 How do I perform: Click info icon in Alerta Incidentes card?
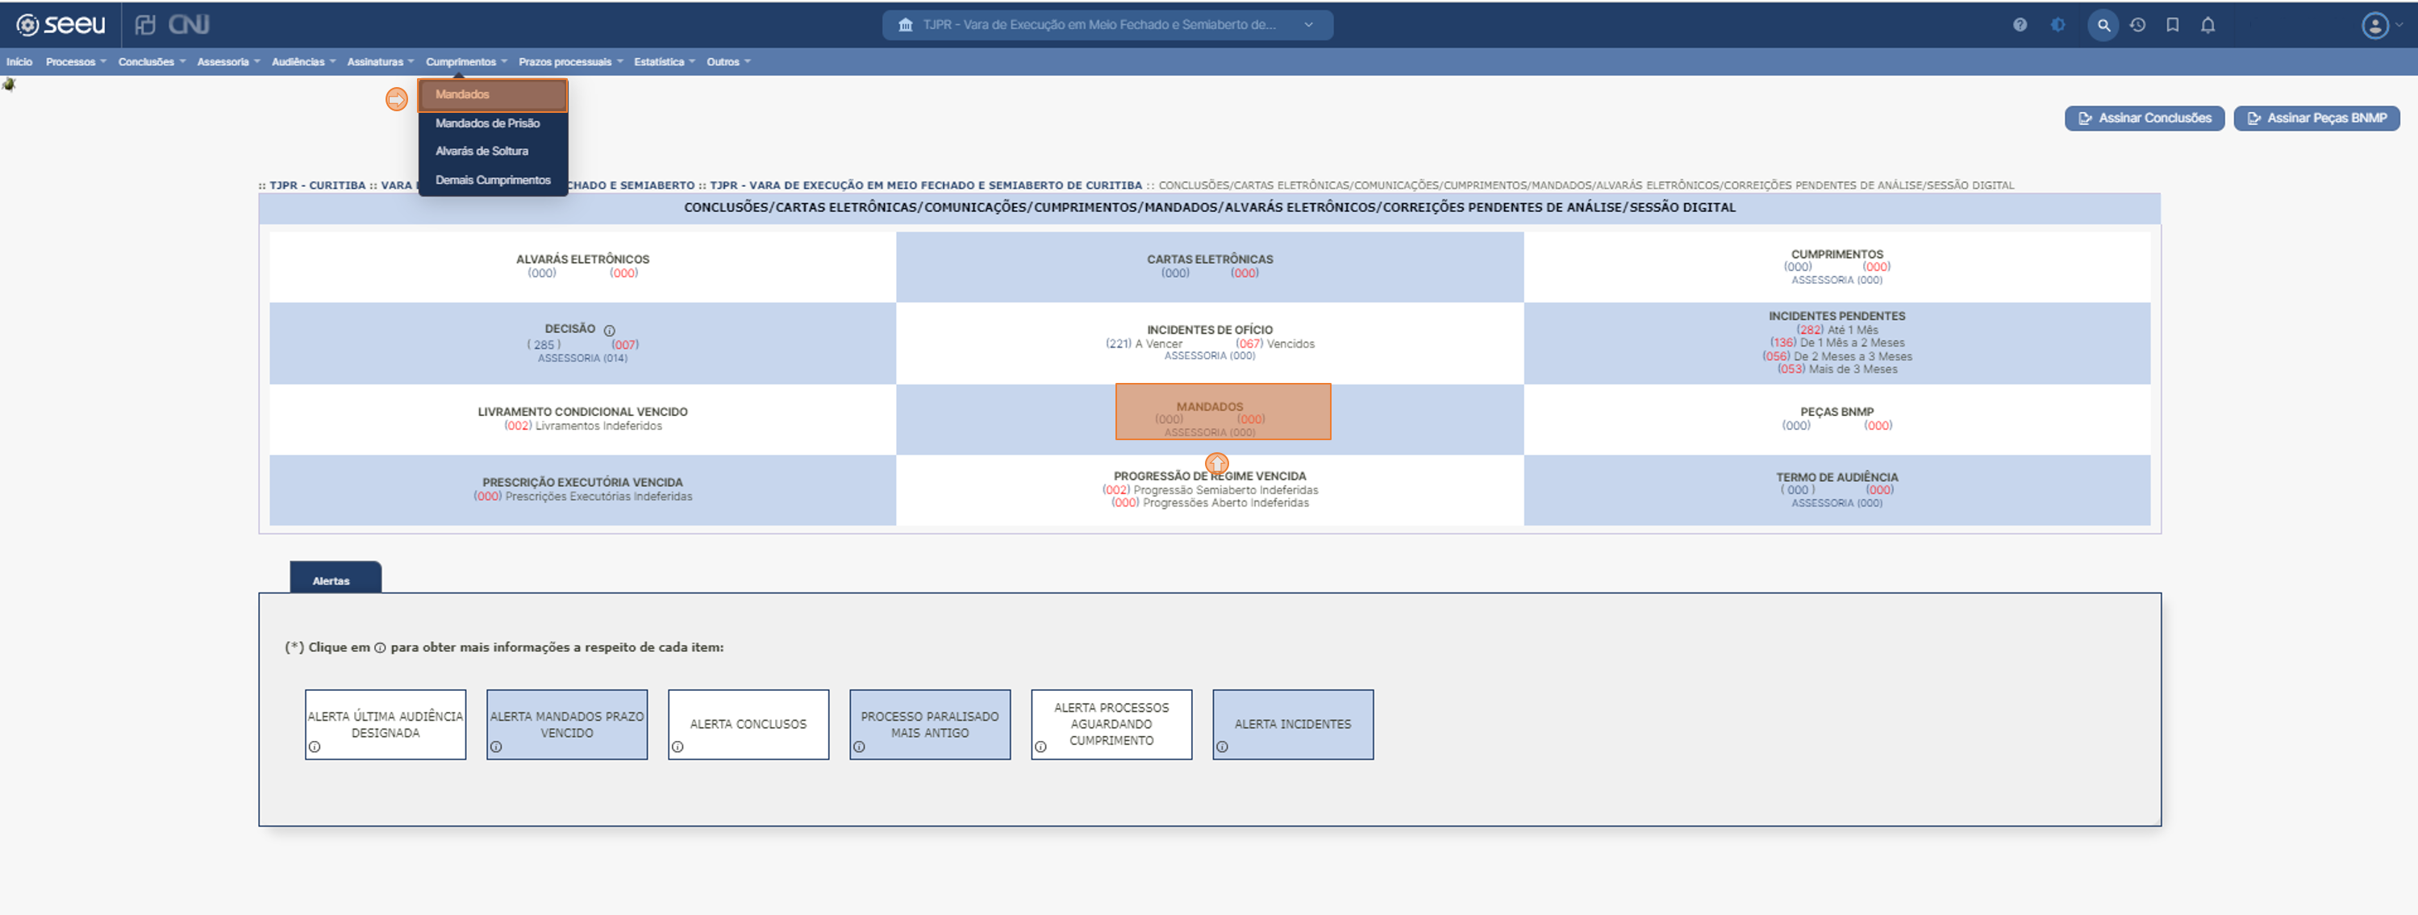[x=1222, y=747]
